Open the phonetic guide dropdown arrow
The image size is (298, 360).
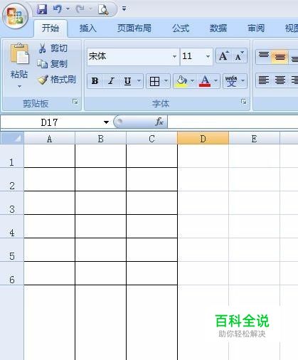(243, 81)
